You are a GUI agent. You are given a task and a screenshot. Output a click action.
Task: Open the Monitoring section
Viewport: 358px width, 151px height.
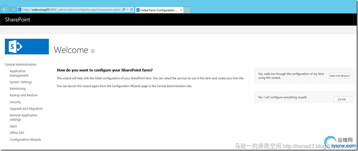(18, 89)
